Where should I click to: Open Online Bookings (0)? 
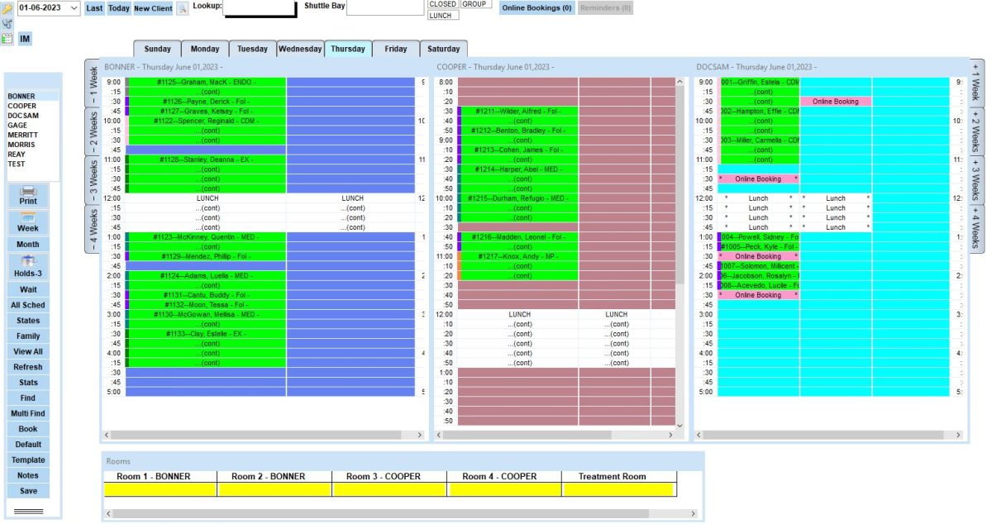point(537,8)
